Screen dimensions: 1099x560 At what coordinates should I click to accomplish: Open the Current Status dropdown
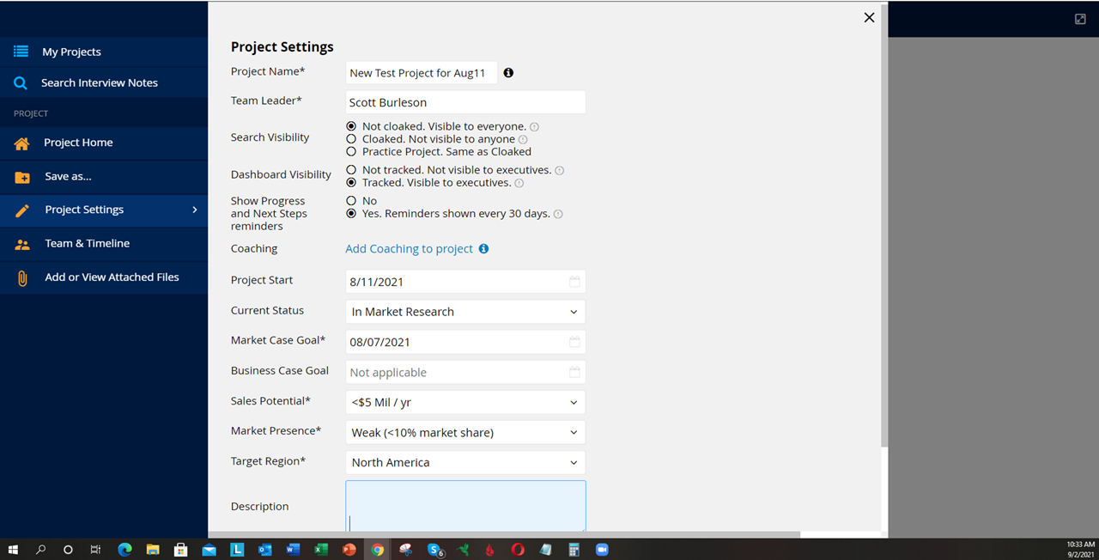coord(465,312)
